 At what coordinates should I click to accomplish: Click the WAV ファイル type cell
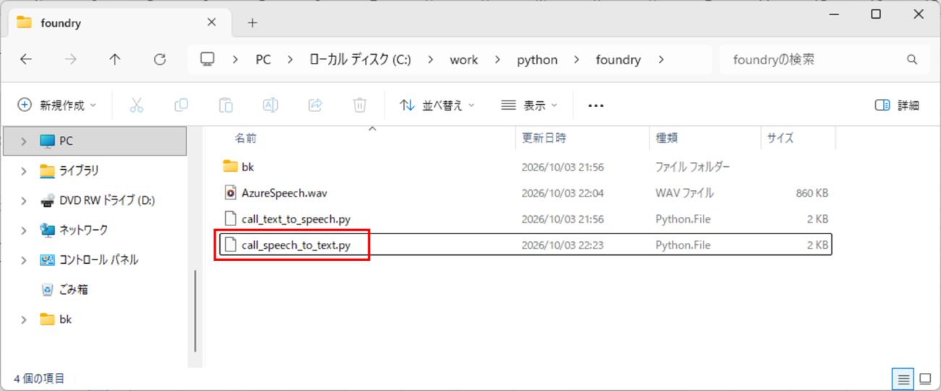[684, 193]
